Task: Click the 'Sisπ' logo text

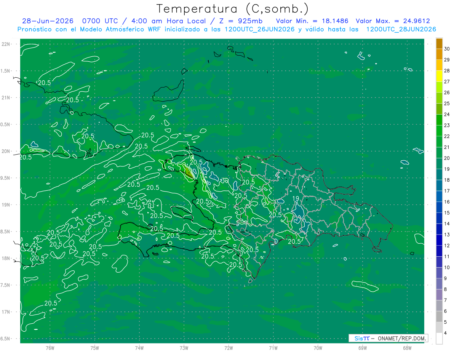Action: tap(362, 338)
